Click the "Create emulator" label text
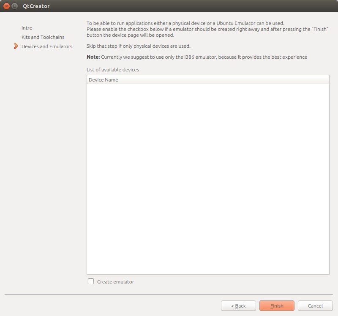The image size is (338, 316). tap(115, 282)
